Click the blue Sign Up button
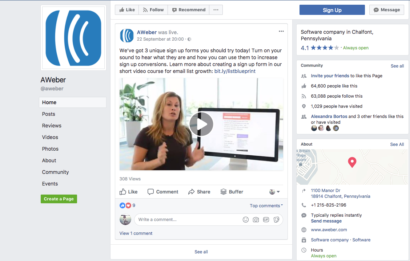Screen dimensions: 410x261 pos(332,10)
